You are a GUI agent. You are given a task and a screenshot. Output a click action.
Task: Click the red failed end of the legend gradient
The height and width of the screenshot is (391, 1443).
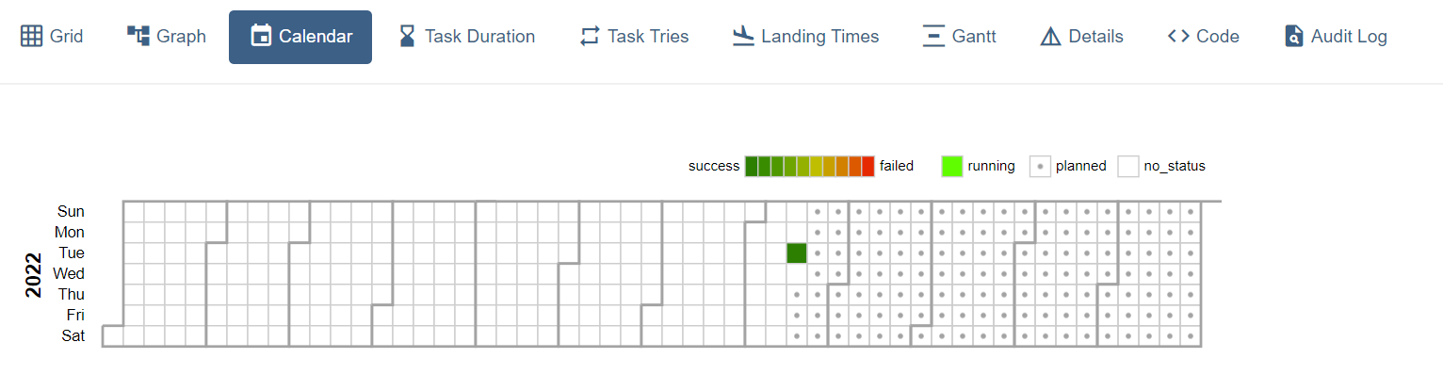pos(868,166)
